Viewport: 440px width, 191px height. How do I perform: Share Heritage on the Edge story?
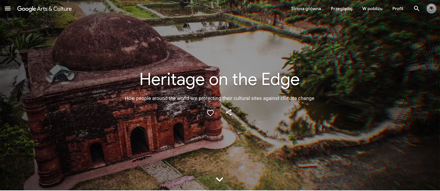229,112
